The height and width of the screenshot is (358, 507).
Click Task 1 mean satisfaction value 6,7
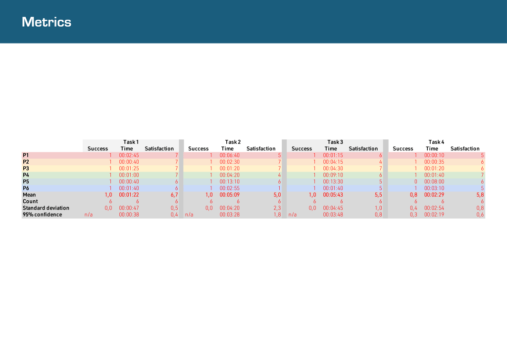click(x=173, y=195)
